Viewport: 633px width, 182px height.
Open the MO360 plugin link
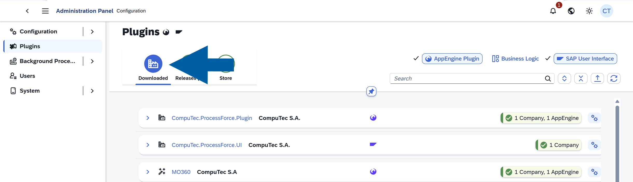(x=181, y=172)
